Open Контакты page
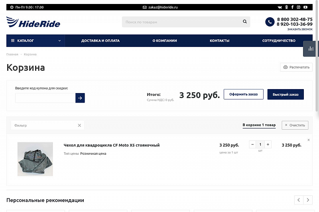This screenshot has height=212, width=319. click(220, 41)
